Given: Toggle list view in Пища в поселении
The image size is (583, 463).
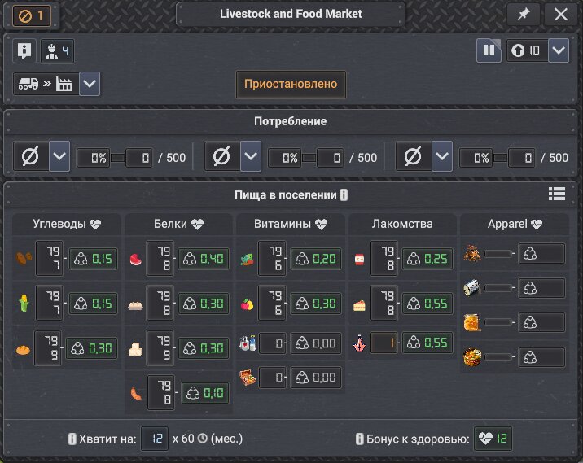Looking at the screenshot, I should click(557, 194).
